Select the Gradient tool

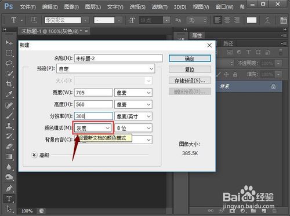coord(9,157)
